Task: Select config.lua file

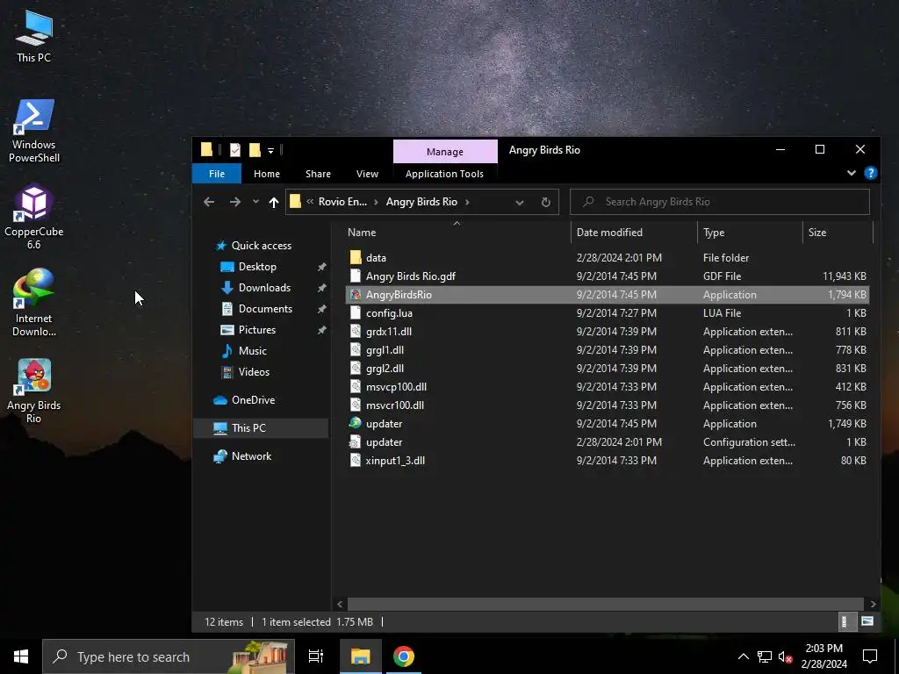Action: (x=608, y=313)
